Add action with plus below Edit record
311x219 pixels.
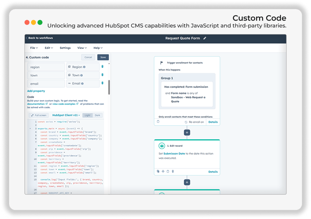click(187, 182)
